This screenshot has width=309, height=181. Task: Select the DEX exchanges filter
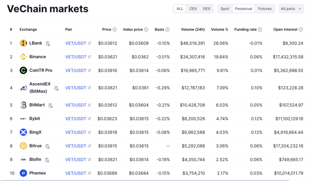(206, 9)
